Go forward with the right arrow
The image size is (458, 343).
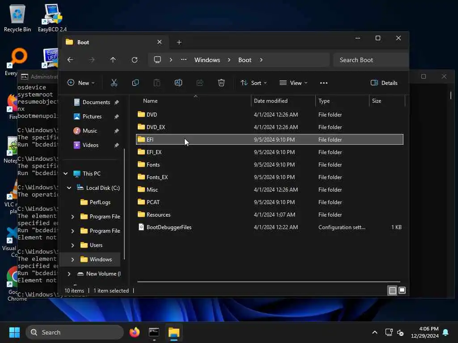point(92,60)
